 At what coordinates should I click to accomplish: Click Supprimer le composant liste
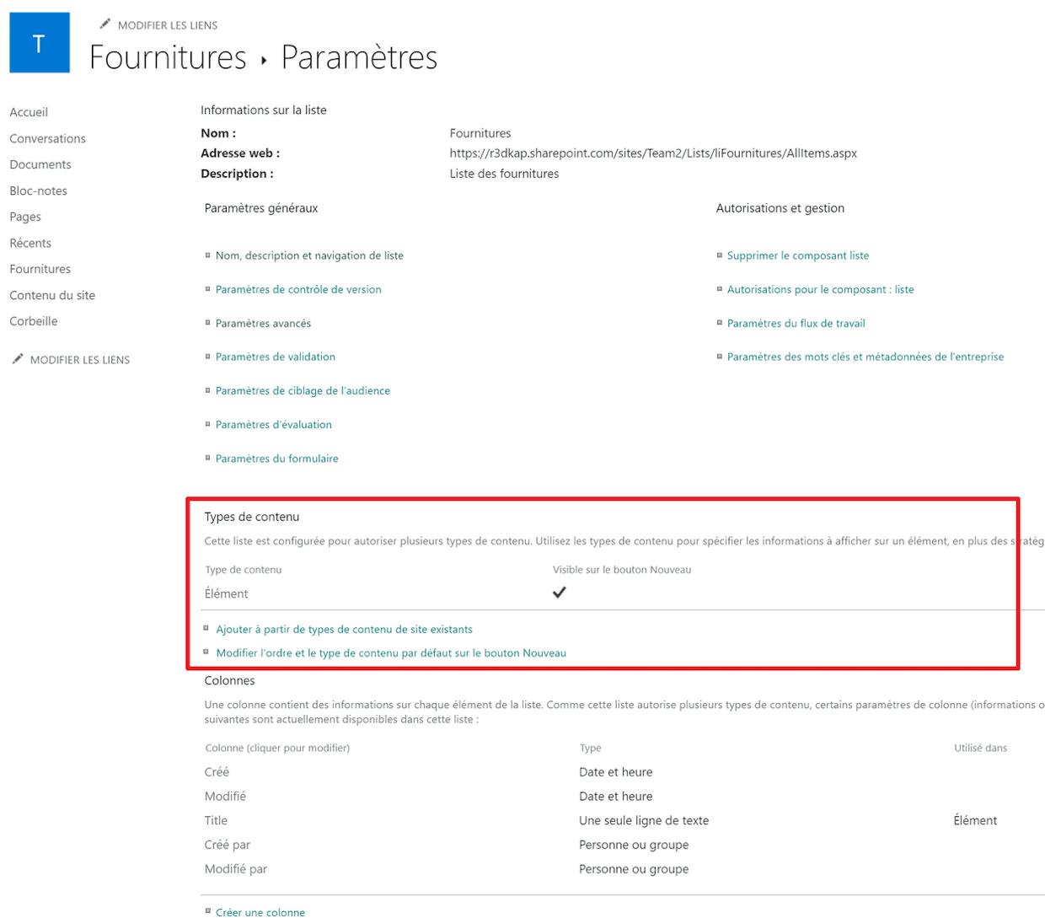point(798,255)
